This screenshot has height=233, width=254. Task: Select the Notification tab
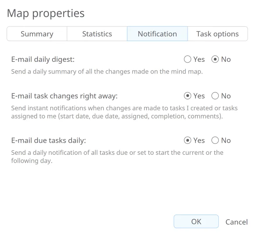[x=157, y=34]
